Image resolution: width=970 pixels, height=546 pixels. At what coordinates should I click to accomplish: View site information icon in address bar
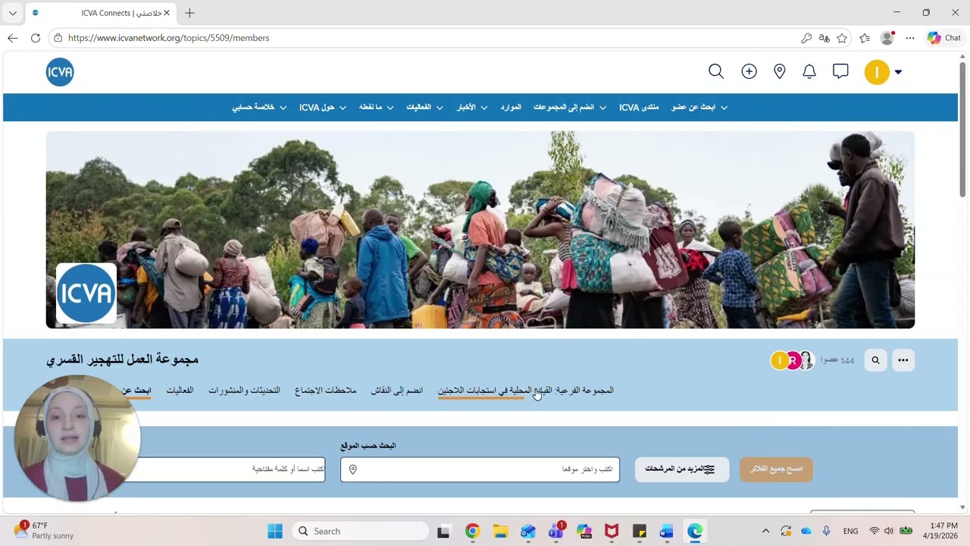[x=58, y=38]
